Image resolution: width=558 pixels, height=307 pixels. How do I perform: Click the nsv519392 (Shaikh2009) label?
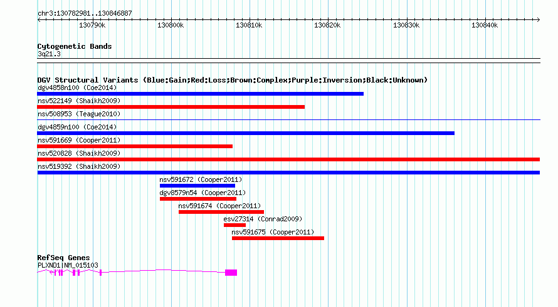79,166
